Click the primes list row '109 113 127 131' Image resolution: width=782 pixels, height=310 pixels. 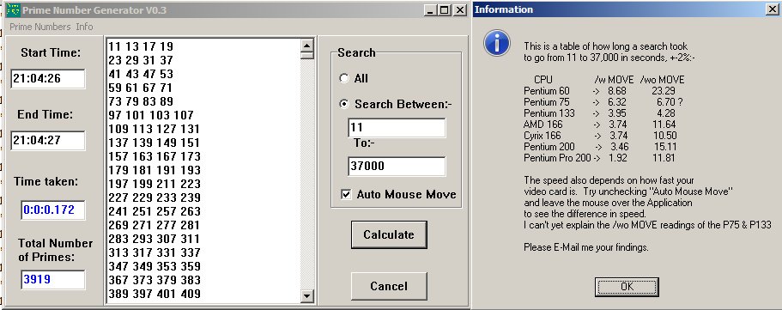pos(155,130)
